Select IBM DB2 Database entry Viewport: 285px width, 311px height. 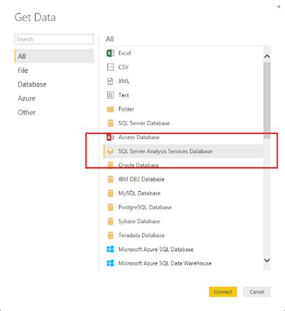[x=183, y=179]
